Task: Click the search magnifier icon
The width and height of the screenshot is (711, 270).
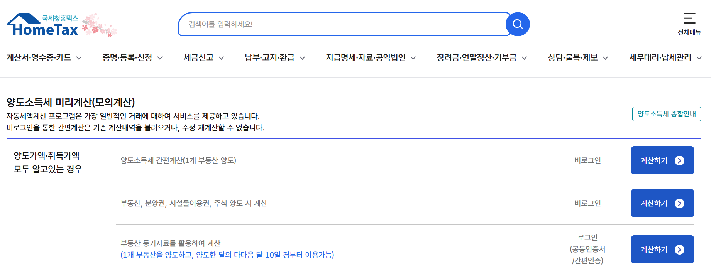Action: (x=518, y=24)
